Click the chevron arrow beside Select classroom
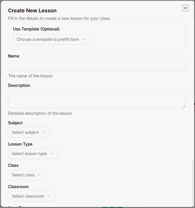195x208 pixels. point(49,196)
